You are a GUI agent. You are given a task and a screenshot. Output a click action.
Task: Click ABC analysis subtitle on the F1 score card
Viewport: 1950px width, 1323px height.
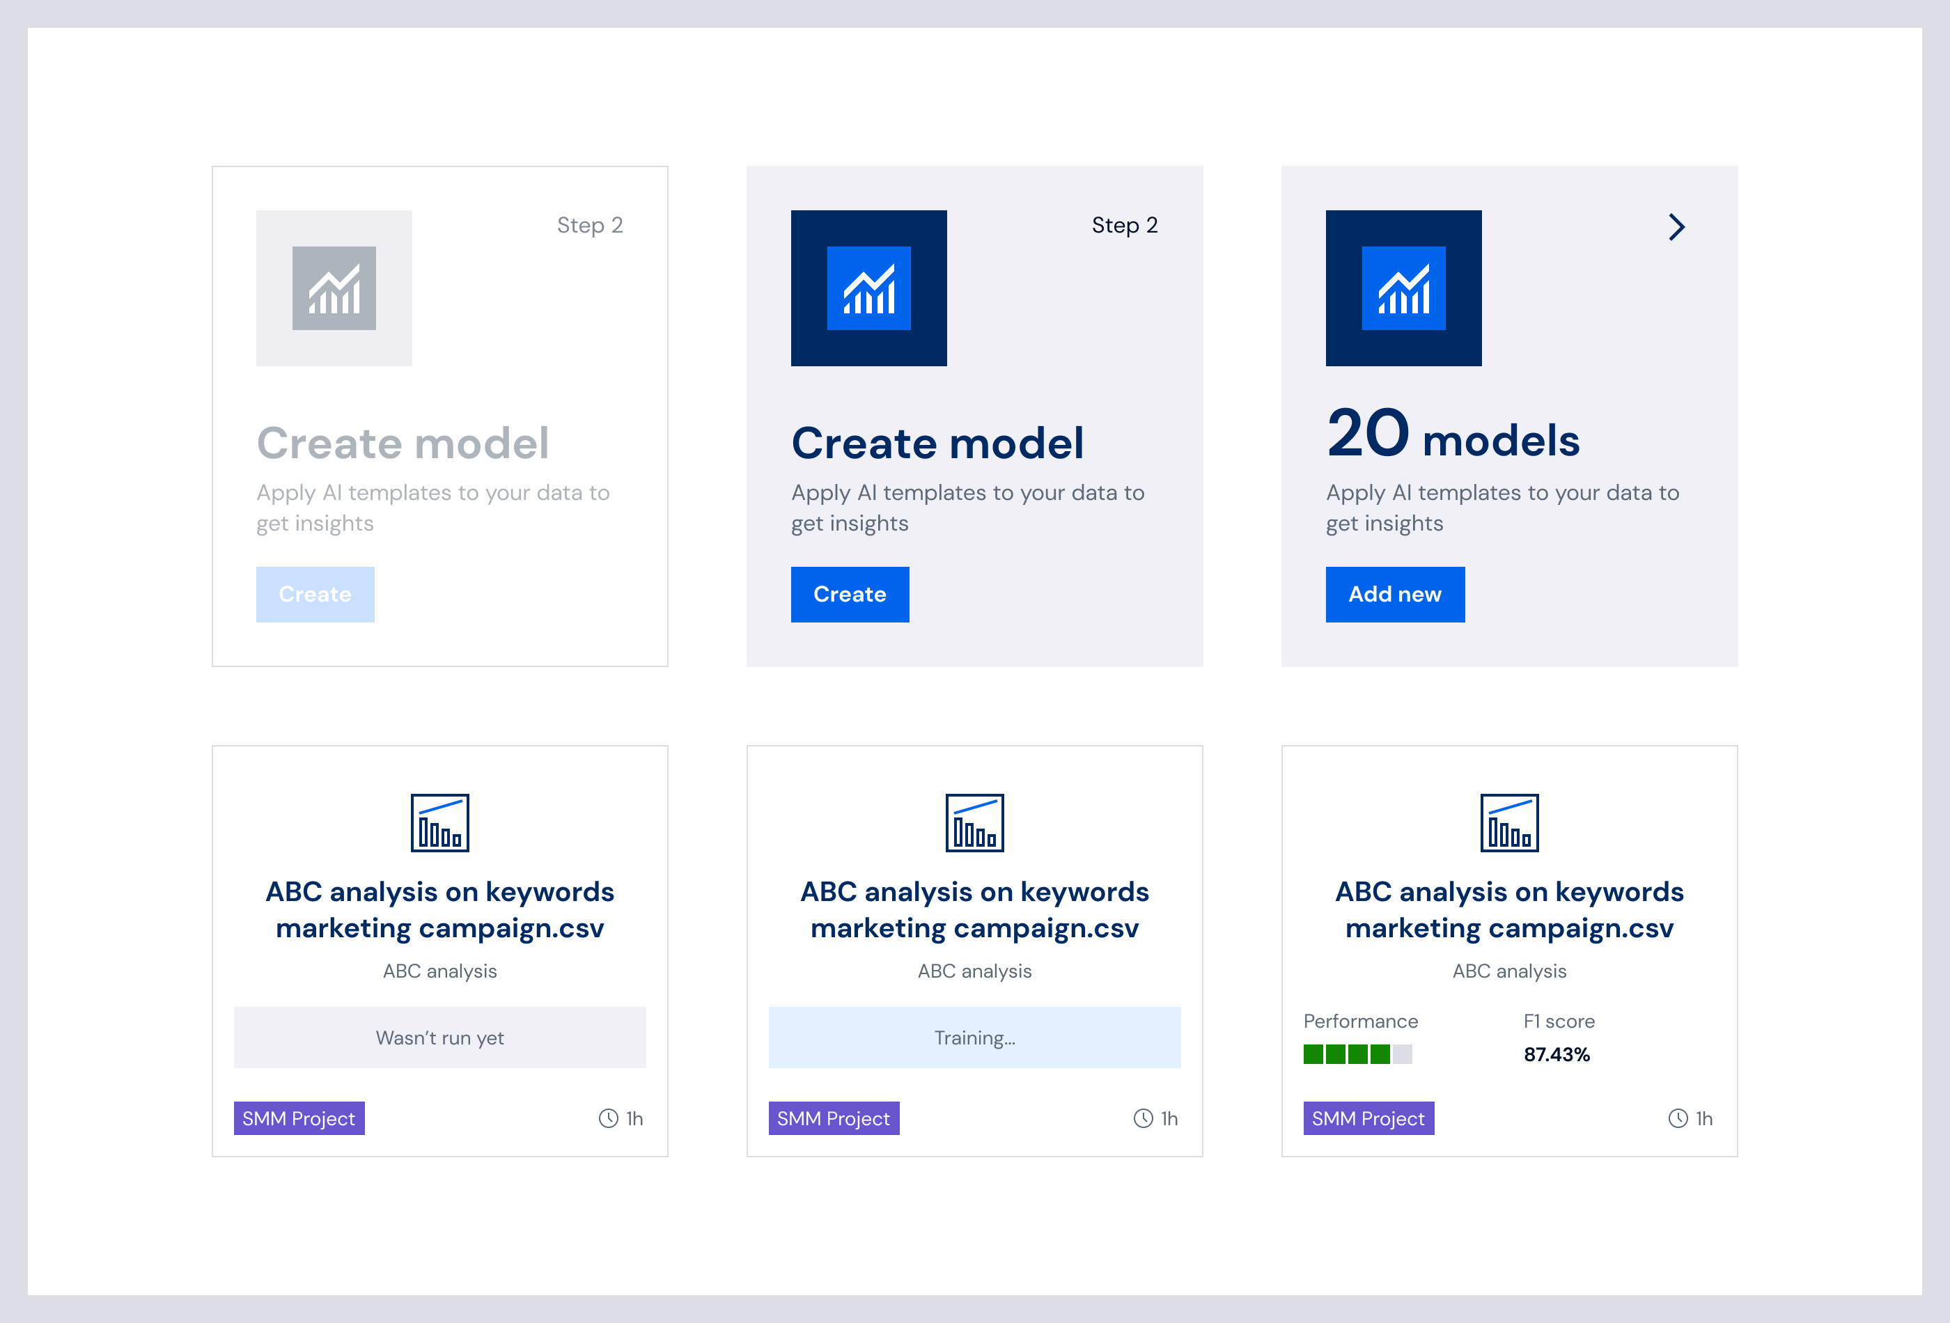click(1508, 971)
